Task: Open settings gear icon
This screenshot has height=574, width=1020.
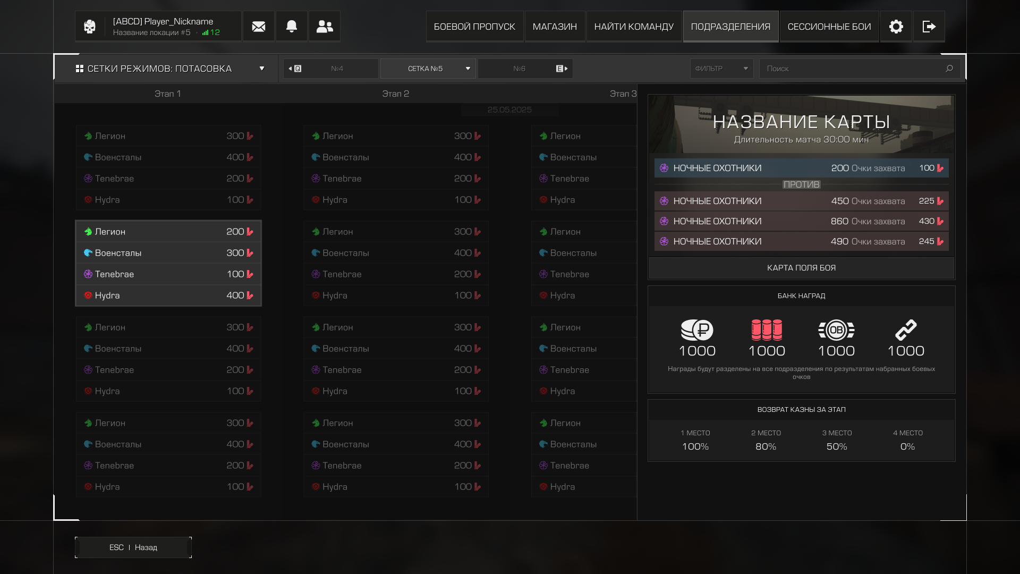Action: (896, 27)
